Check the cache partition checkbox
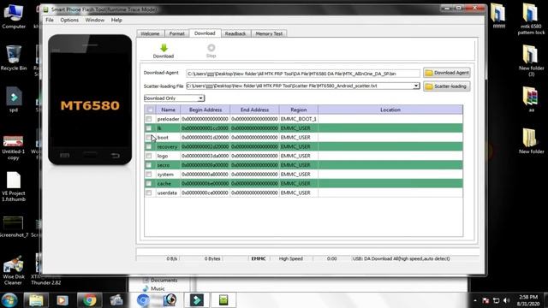Viewport: 548px width, 308px height. tap(148, 184)
